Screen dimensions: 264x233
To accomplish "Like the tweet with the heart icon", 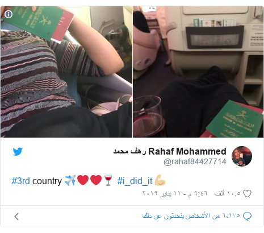I will pyautogui.click(x=247, y=194).
